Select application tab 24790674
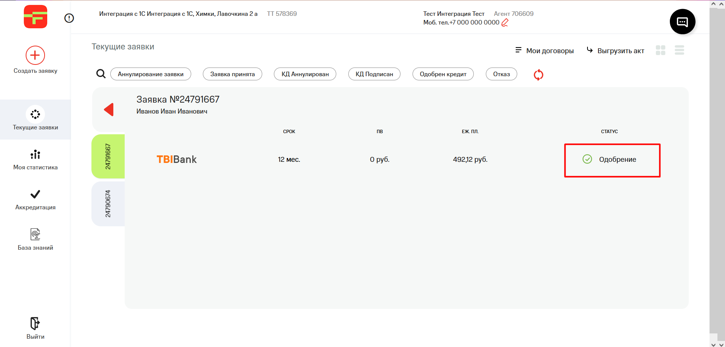 (x=108, y=204)
